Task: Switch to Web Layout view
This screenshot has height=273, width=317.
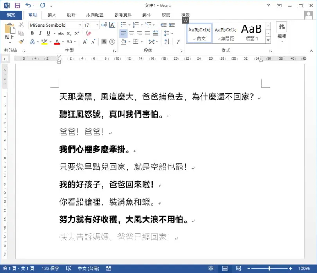Action: (239, 268)
